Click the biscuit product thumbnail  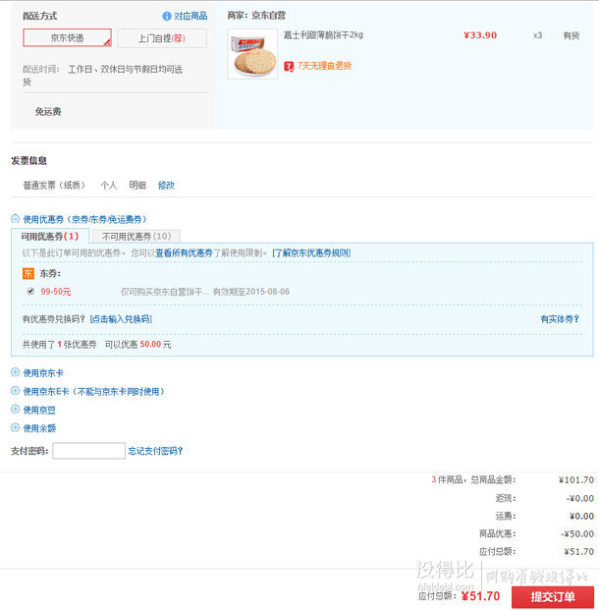pos(252,54)
